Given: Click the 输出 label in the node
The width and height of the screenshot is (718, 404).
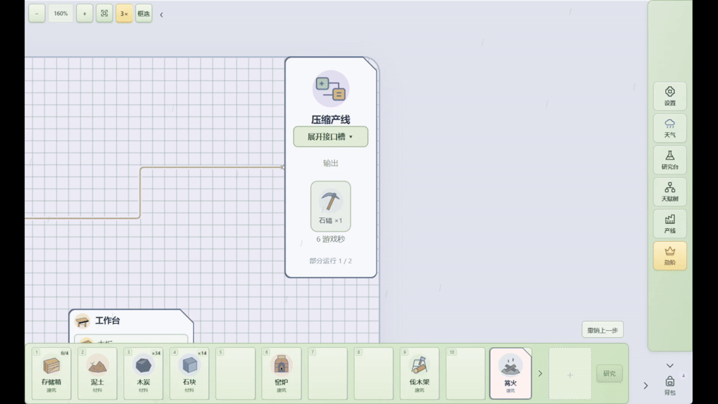Looking at the screenshot, I should click(x=330, y=163).
